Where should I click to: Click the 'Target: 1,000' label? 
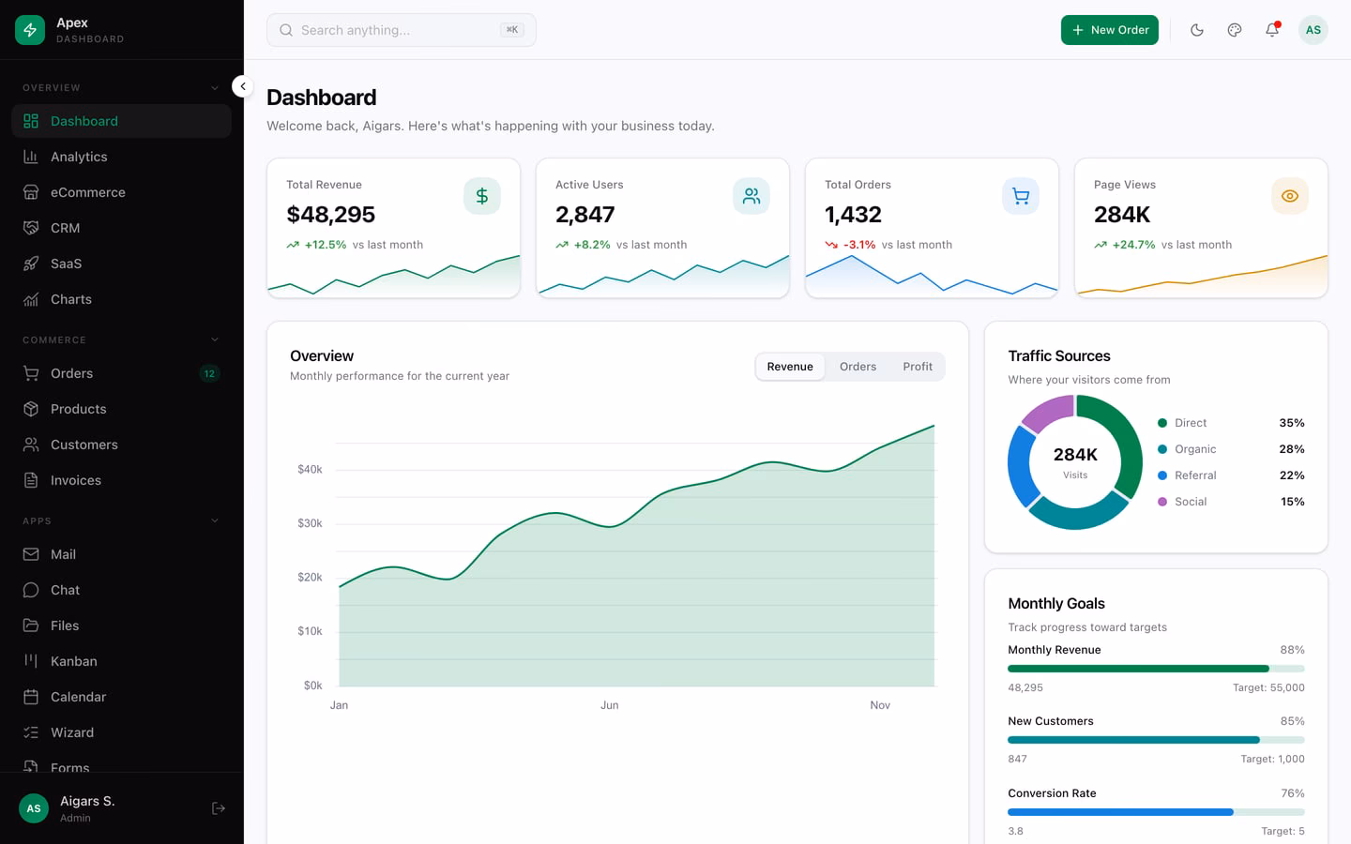(1272, 759)
